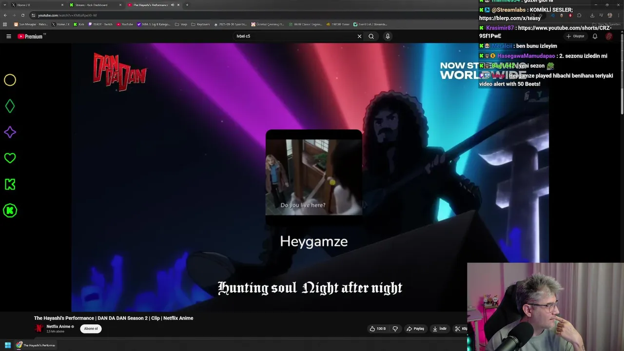Start voice search with microphone icon
The height and width of the screenshot is (351, 624).
click(x=388, y=36)
